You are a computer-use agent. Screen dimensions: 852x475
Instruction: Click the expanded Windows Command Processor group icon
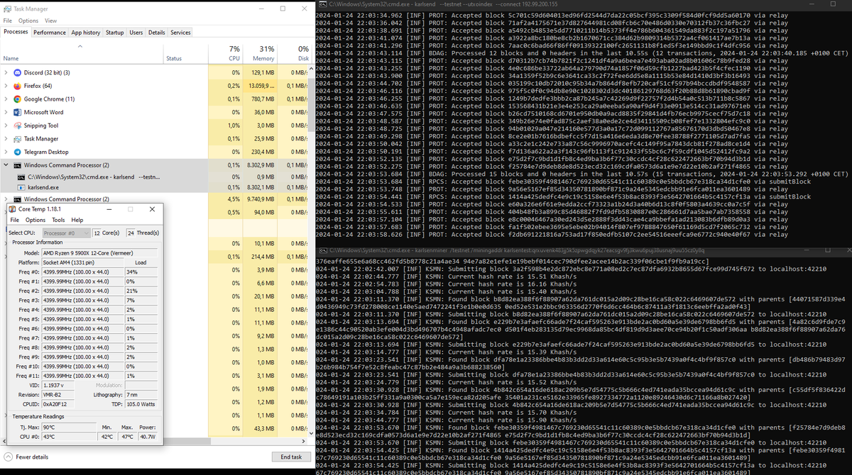[x=17, y=165]
